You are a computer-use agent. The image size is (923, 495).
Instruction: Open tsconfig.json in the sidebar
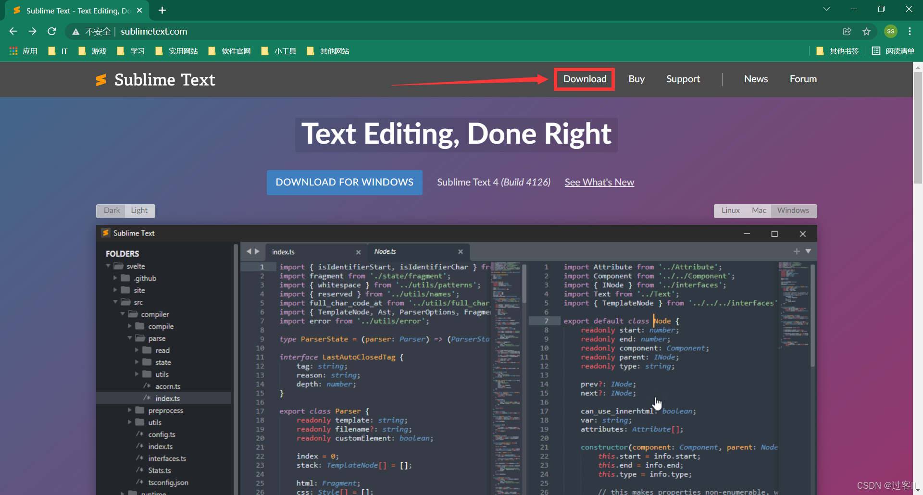(x=168, y=482)
